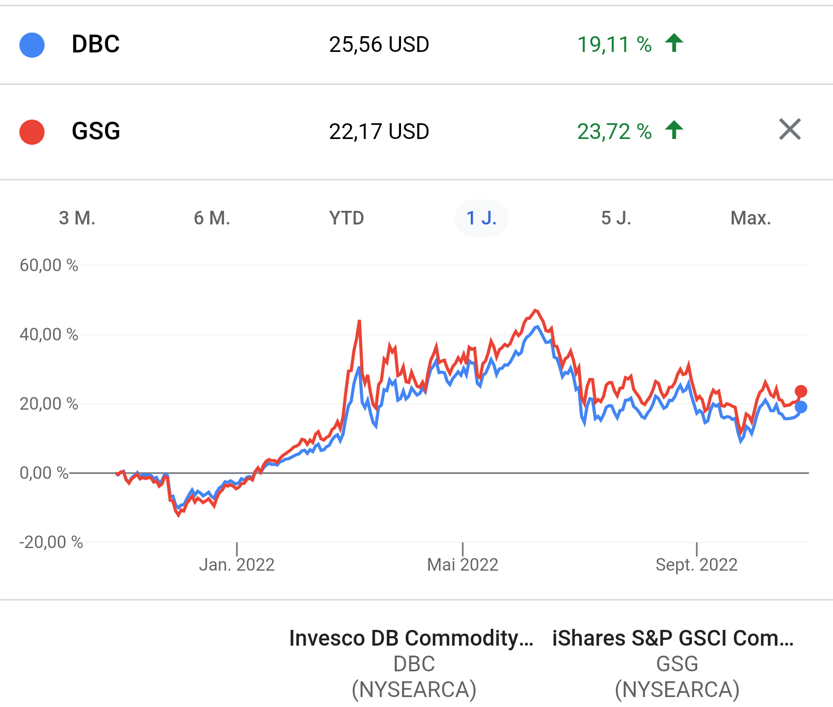This screenshot has width=833, height=707.
Task: Switch to the 6 M. range
Action: coord(212,218)
